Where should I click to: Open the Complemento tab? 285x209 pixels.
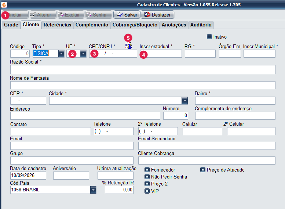pos(92,25)
